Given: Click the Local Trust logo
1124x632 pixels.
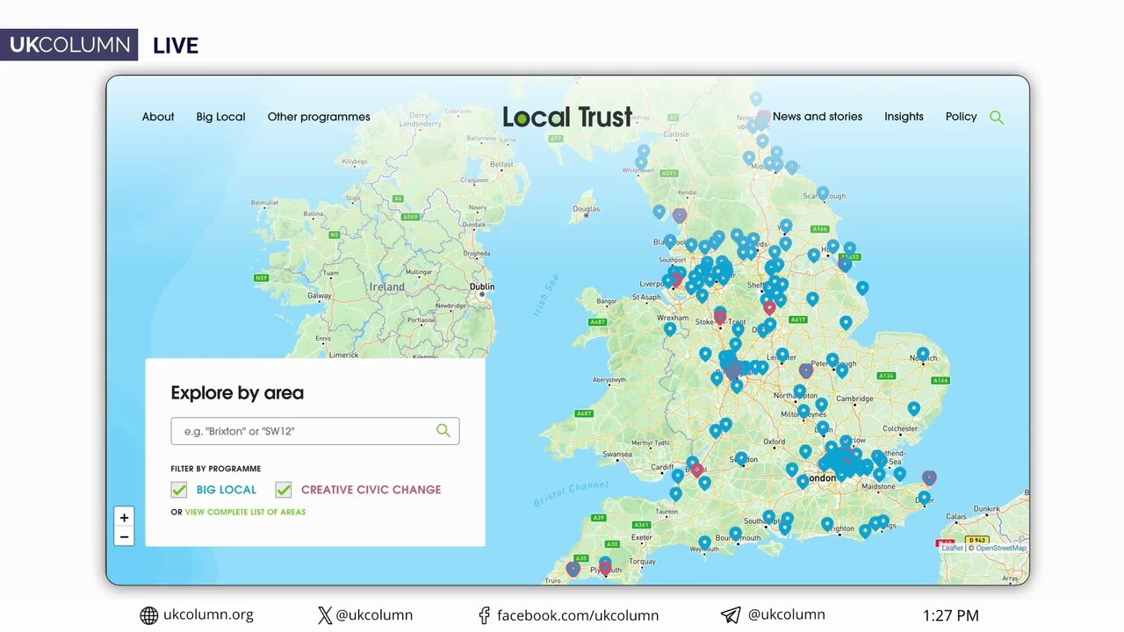Looking at the screenshot, I should click(567, 117).
